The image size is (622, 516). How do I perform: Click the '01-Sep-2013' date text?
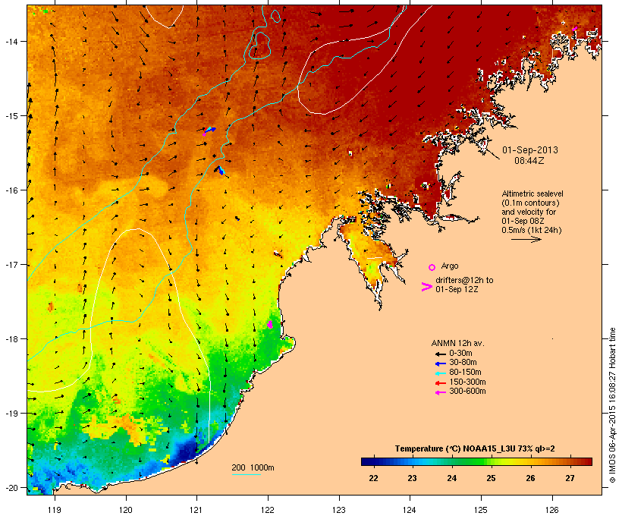tap(530, 150)
